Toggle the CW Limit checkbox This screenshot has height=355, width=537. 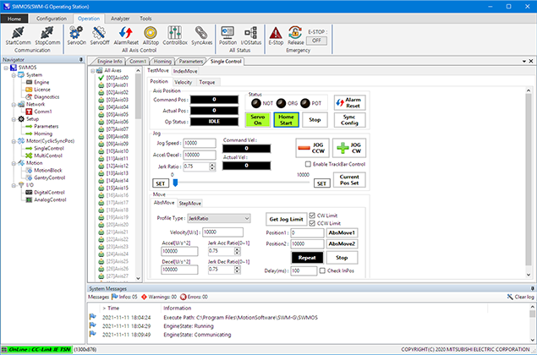click(x=312, y=216)
